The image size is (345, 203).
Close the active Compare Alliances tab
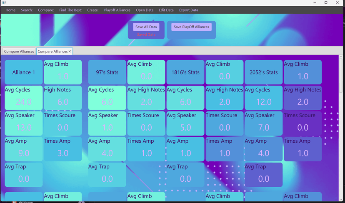pyautogui.click(x=70, y=52)
